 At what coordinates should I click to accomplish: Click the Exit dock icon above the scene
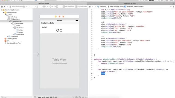(x=63, y=17)
